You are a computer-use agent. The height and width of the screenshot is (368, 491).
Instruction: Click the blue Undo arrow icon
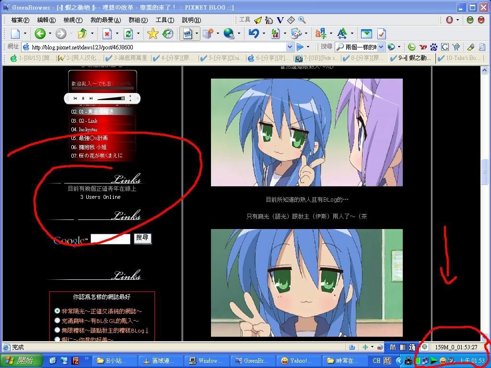(x=254, y=34)
